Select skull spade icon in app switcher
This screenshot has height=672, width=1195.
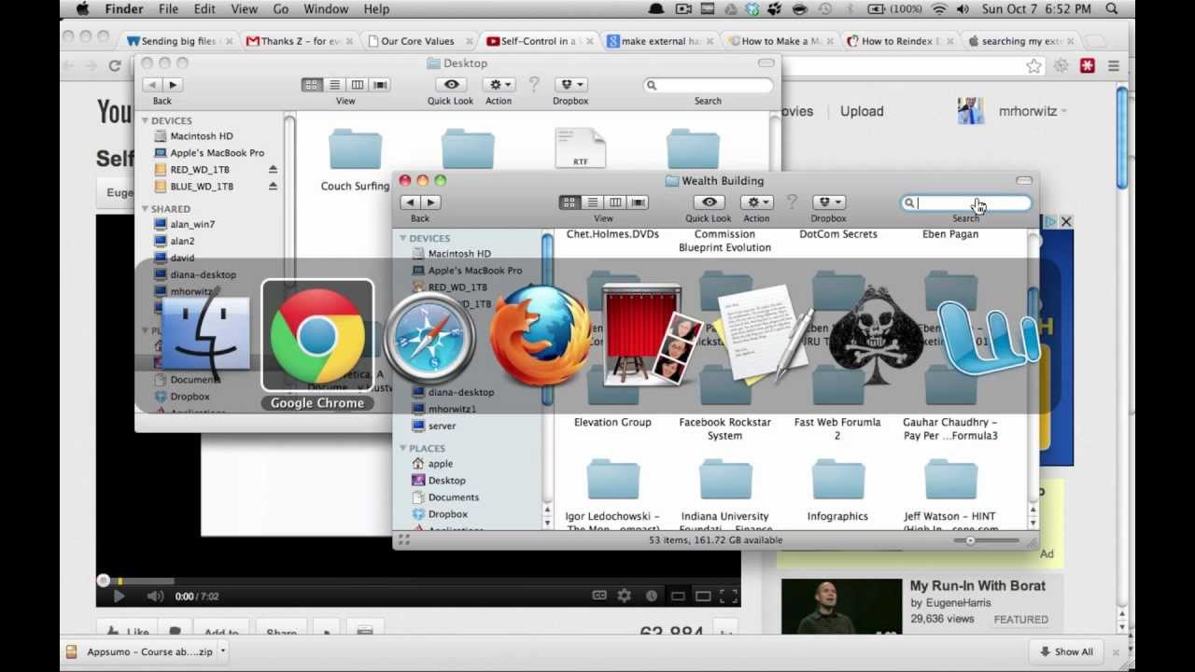tap(876, 336)
